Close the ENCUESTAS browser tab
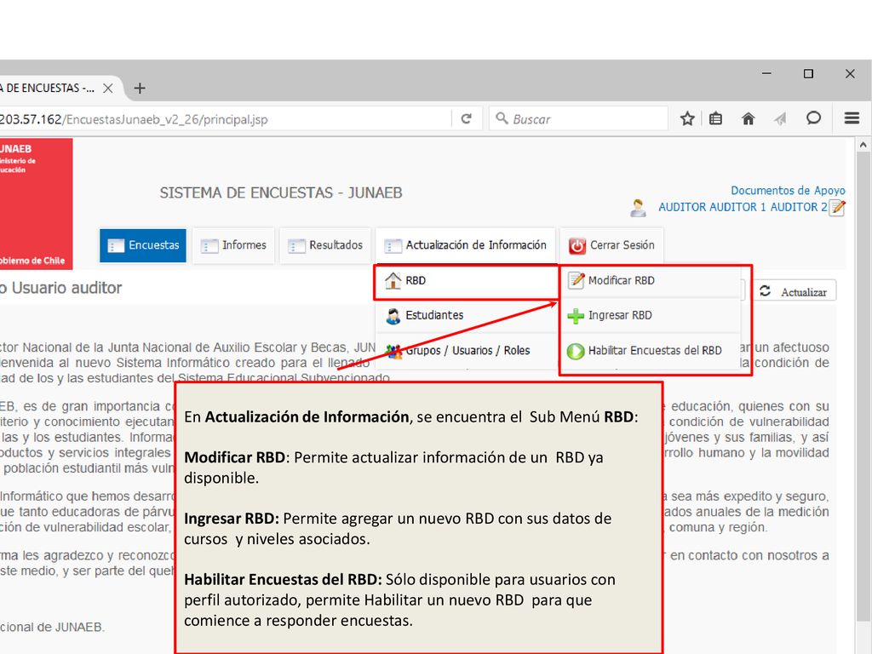This screenshot has height=654, width=872. (x=108, y=89)
